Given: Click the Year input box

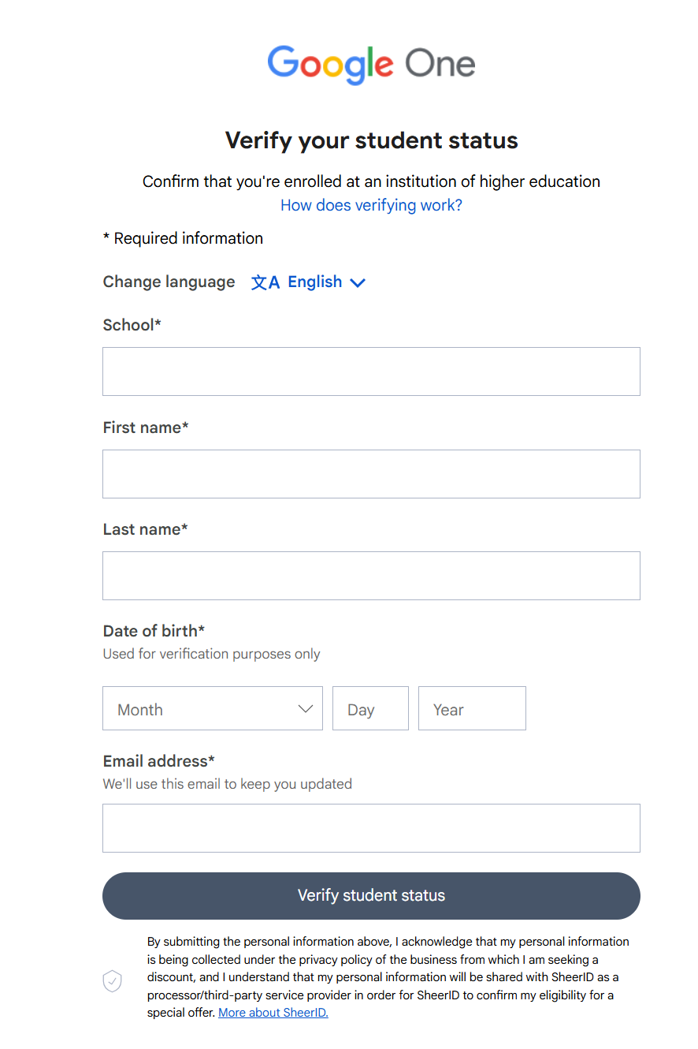Looking at the screenshot, I should [472, 708].
